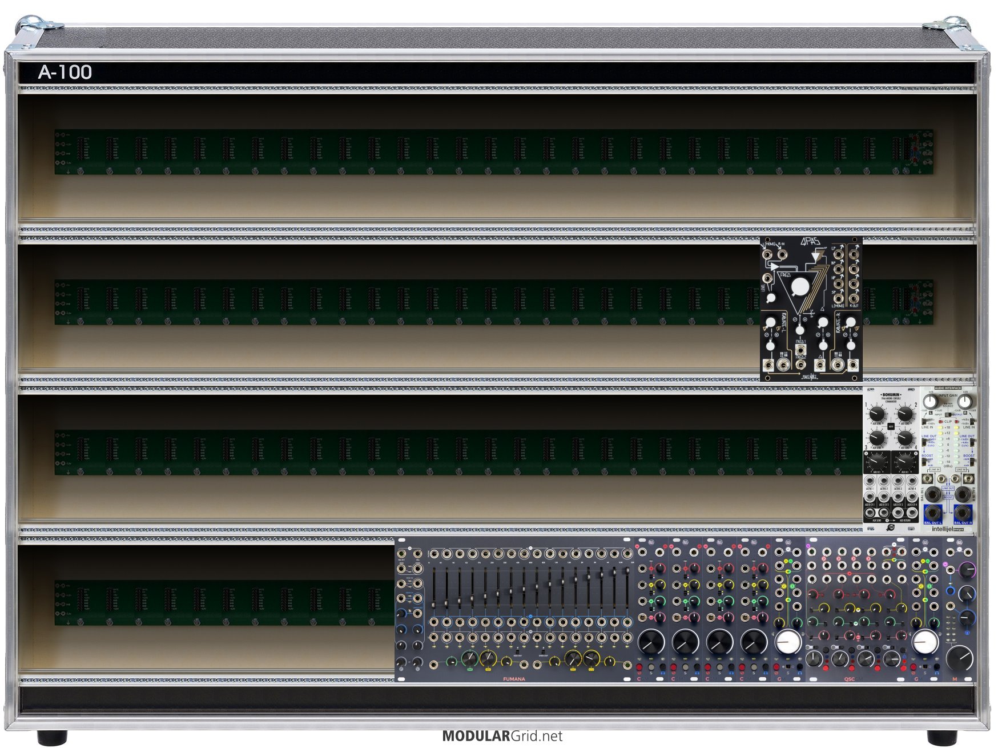
Task: Click the BAL OUT L jack
Action: (932, 513)
